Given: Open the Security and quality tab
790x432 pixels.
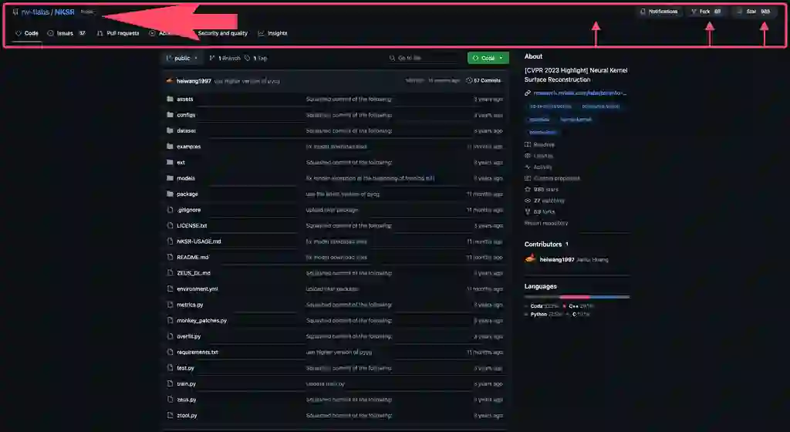Looking at the screenshot, I should click(x=223, y=33).
